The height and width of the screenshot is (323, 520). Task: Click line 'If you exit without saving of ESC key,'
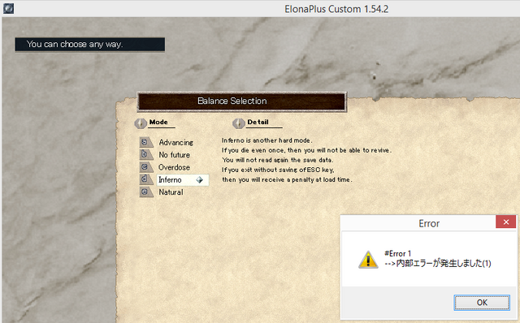tap(278, 170)
